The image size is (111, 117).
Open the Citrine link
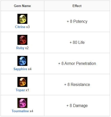point(20,27)
